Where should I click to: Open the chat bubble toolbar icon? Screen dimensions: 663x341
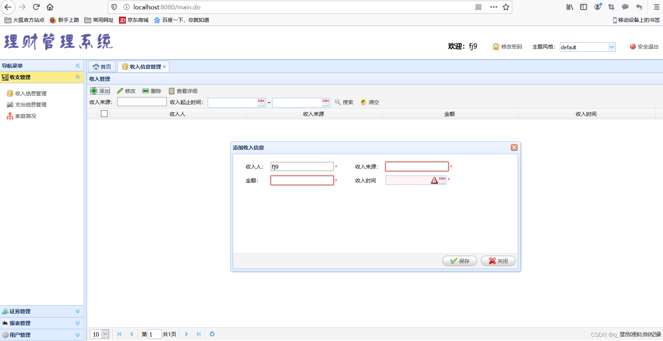[625, 7]
